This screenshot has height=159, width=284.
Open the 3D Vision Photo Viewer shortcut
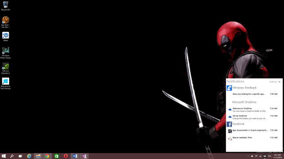[5, 53]
